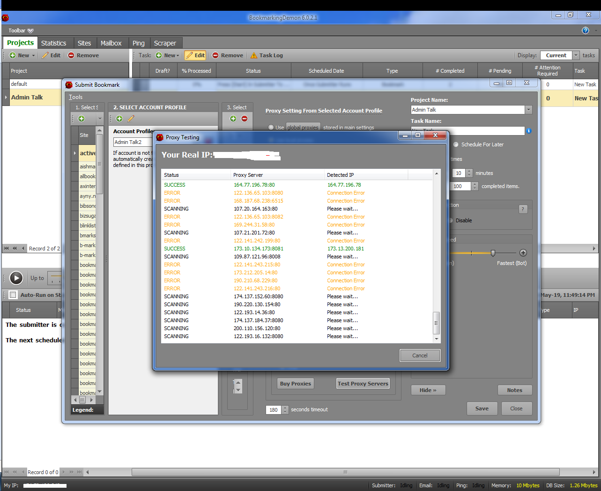Click the Proxy Server column header
601x491 pixels.
[x=278, y=175]
